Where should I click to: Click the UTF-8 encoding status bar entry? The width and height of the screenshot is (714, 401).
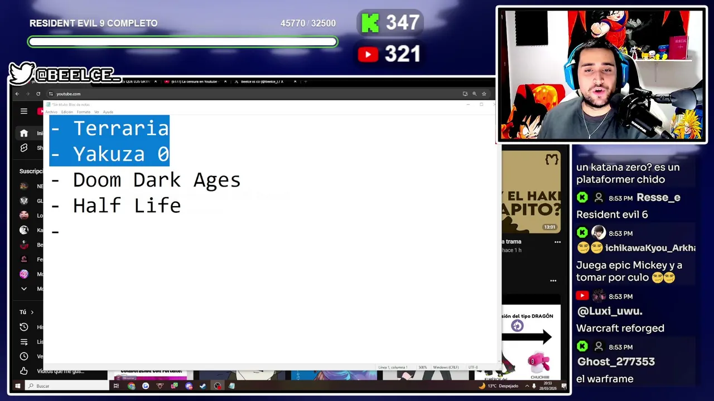pyautogui.click(x=472, y=368)
